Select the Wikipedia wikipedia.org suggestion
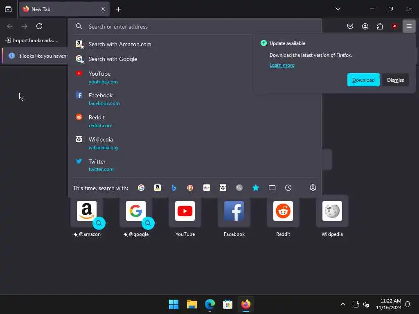The width and height of the screenshot is (419, 314). [194, 144]
